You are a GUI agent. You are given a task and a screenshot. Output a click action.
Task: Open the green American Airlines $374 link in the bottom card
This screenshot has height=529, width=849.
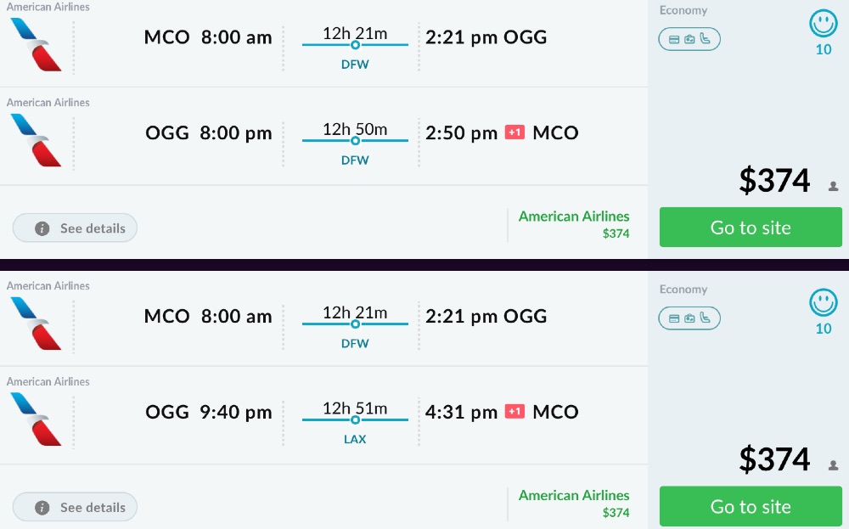coord(574,503)
